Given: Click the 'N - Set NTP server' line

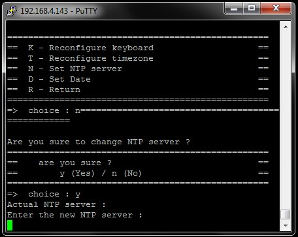Looking at the screenshot, I should [75, 69].
